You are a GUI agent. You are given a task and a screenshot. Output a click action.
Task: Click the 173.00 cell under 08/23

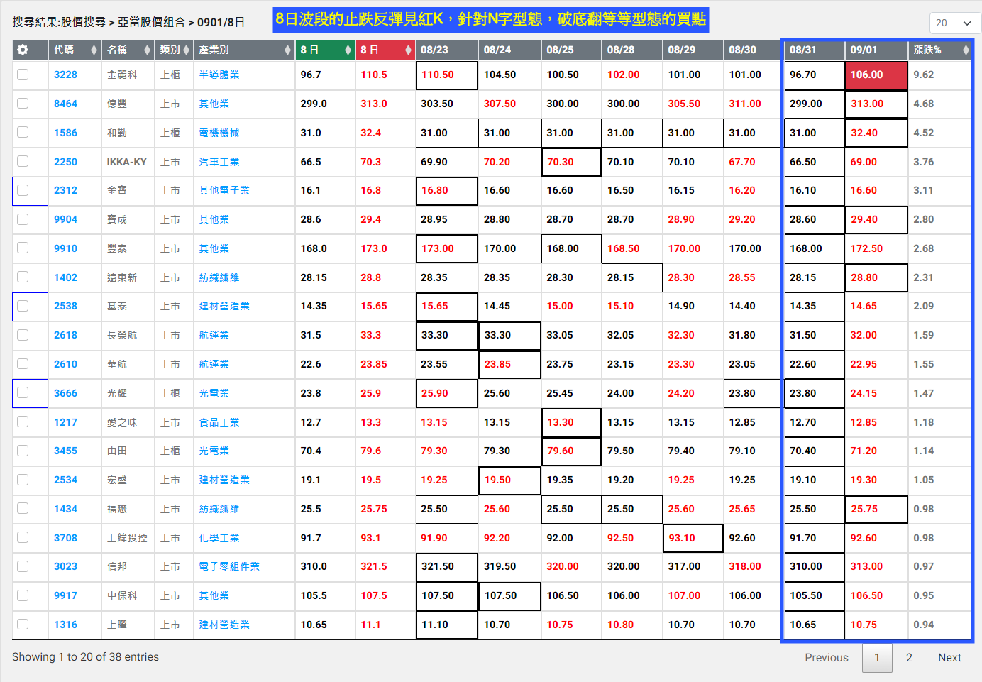coord(446,248)
